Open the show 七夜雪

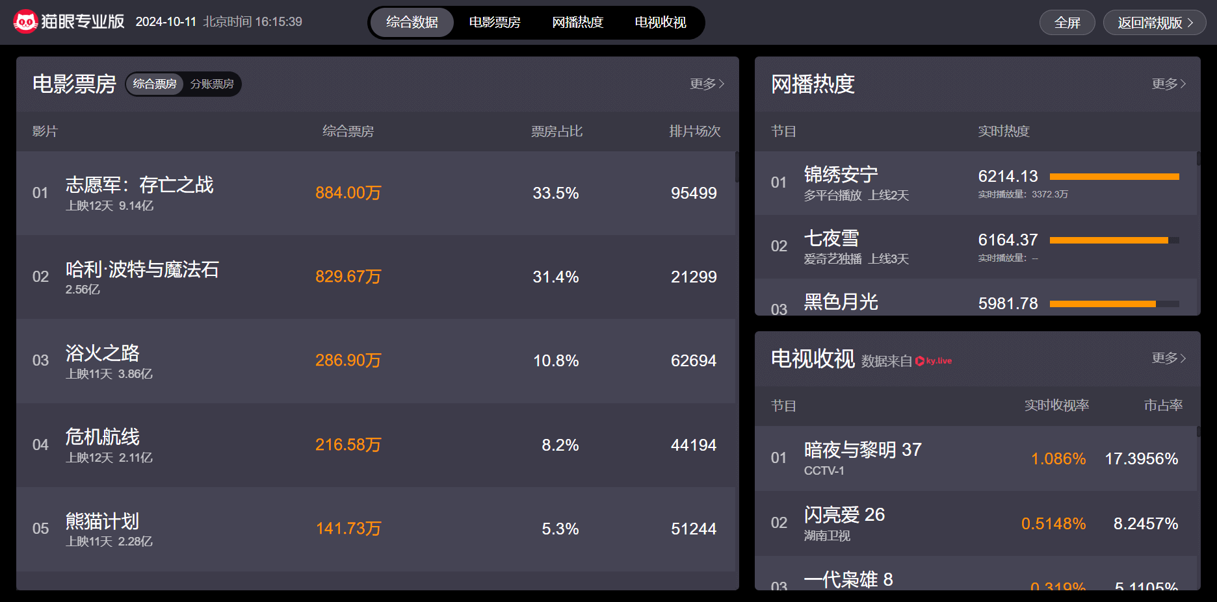click(x=831, y=238)
